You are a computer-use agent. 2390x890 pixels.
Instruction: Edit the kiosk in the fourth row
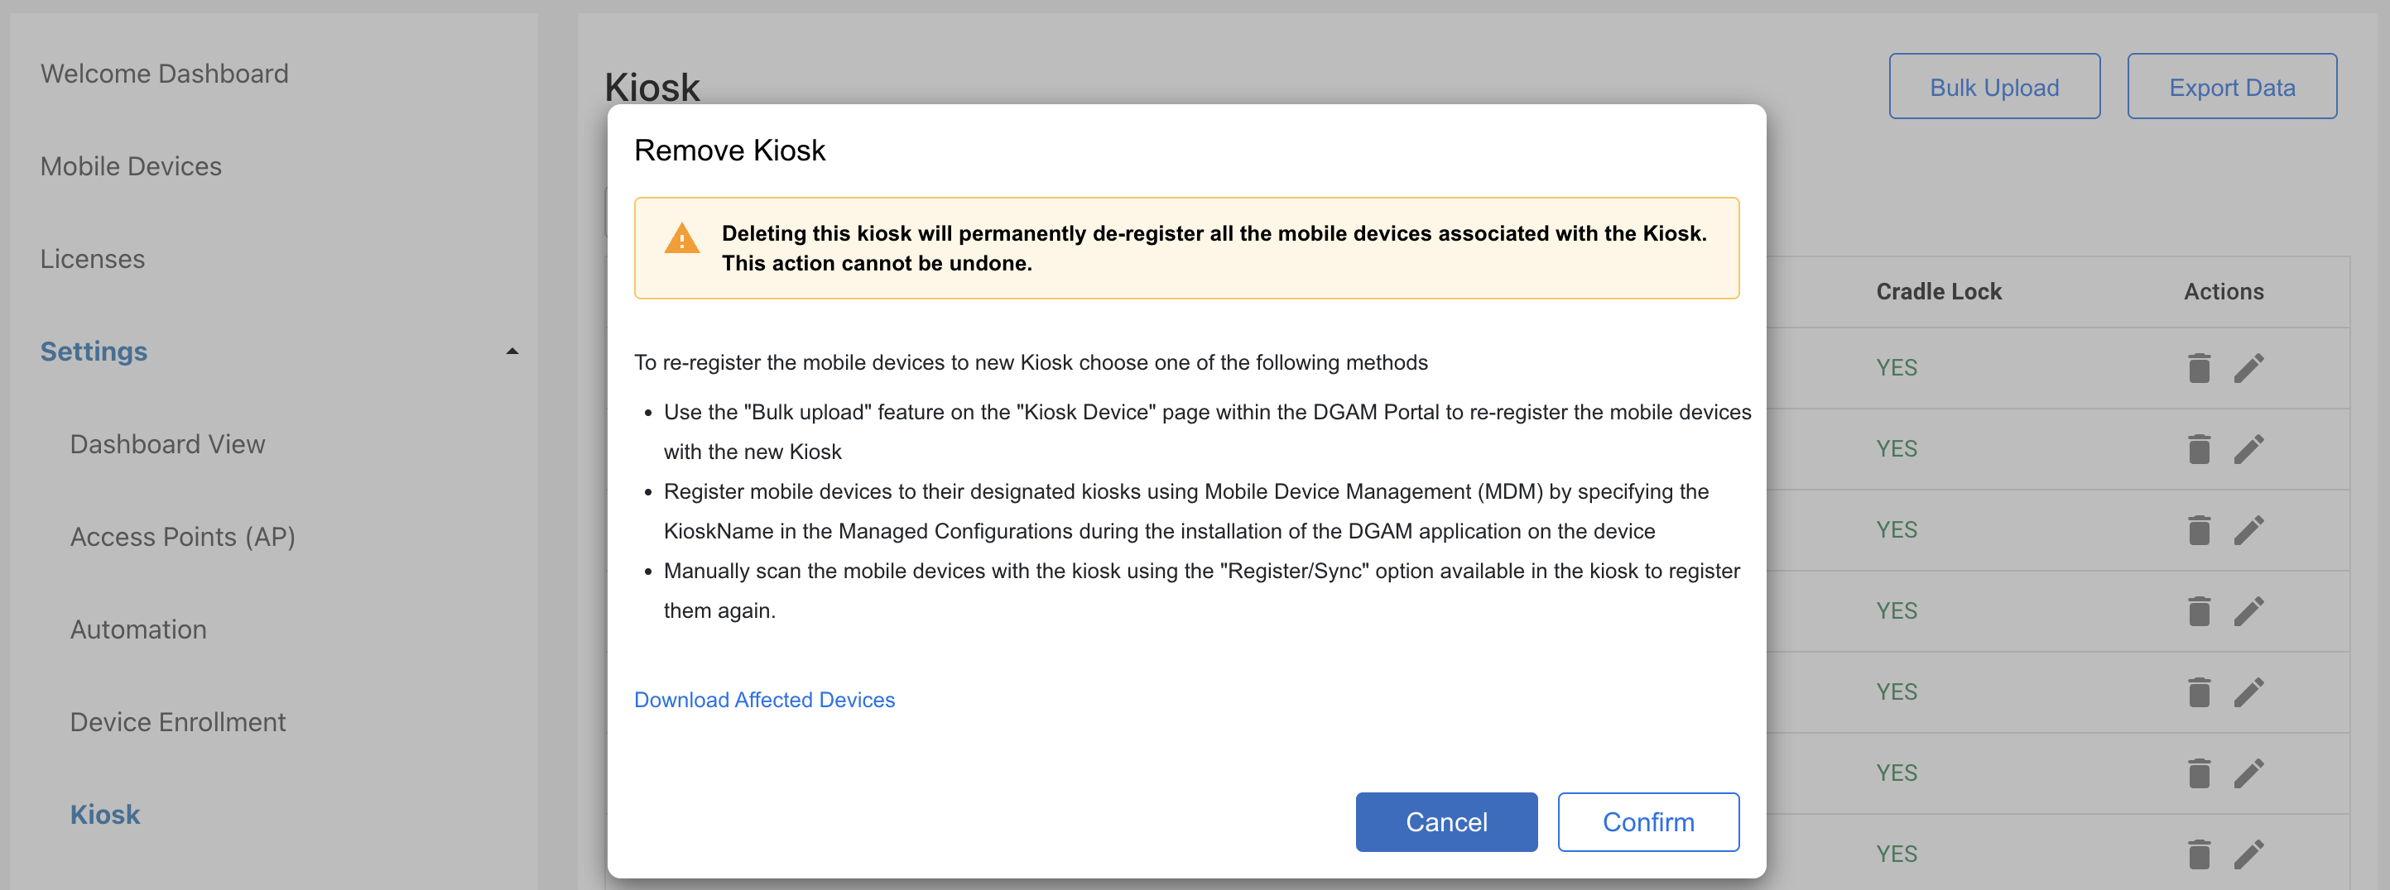coord(2249,611)
